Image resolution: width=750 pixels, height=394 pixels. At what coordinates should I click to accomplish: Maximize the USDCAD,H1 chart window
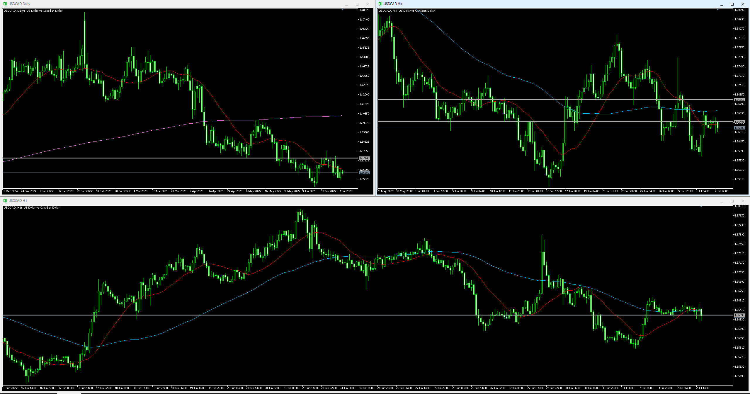pos(732,201)
